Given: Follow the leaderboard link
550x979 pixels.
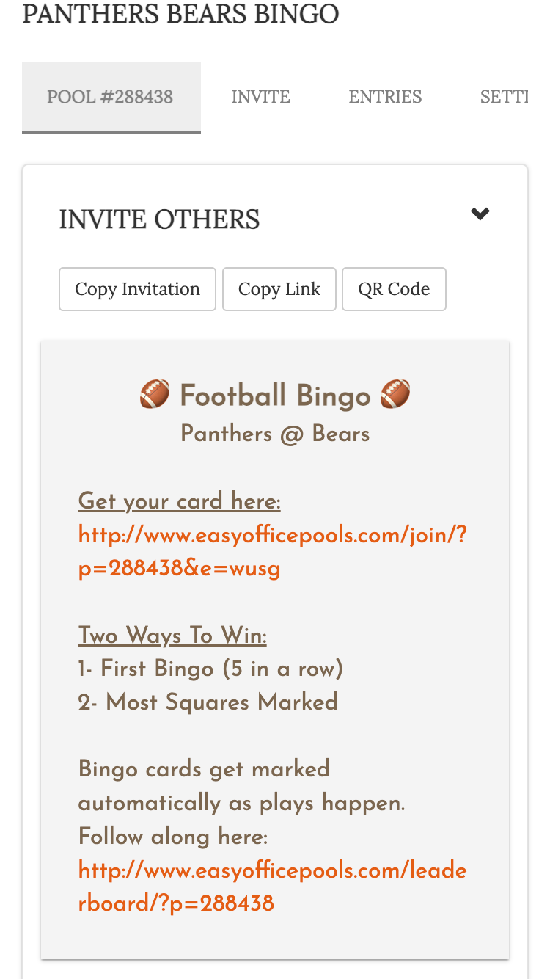Looking at the screenshot, I should [272, 887].
